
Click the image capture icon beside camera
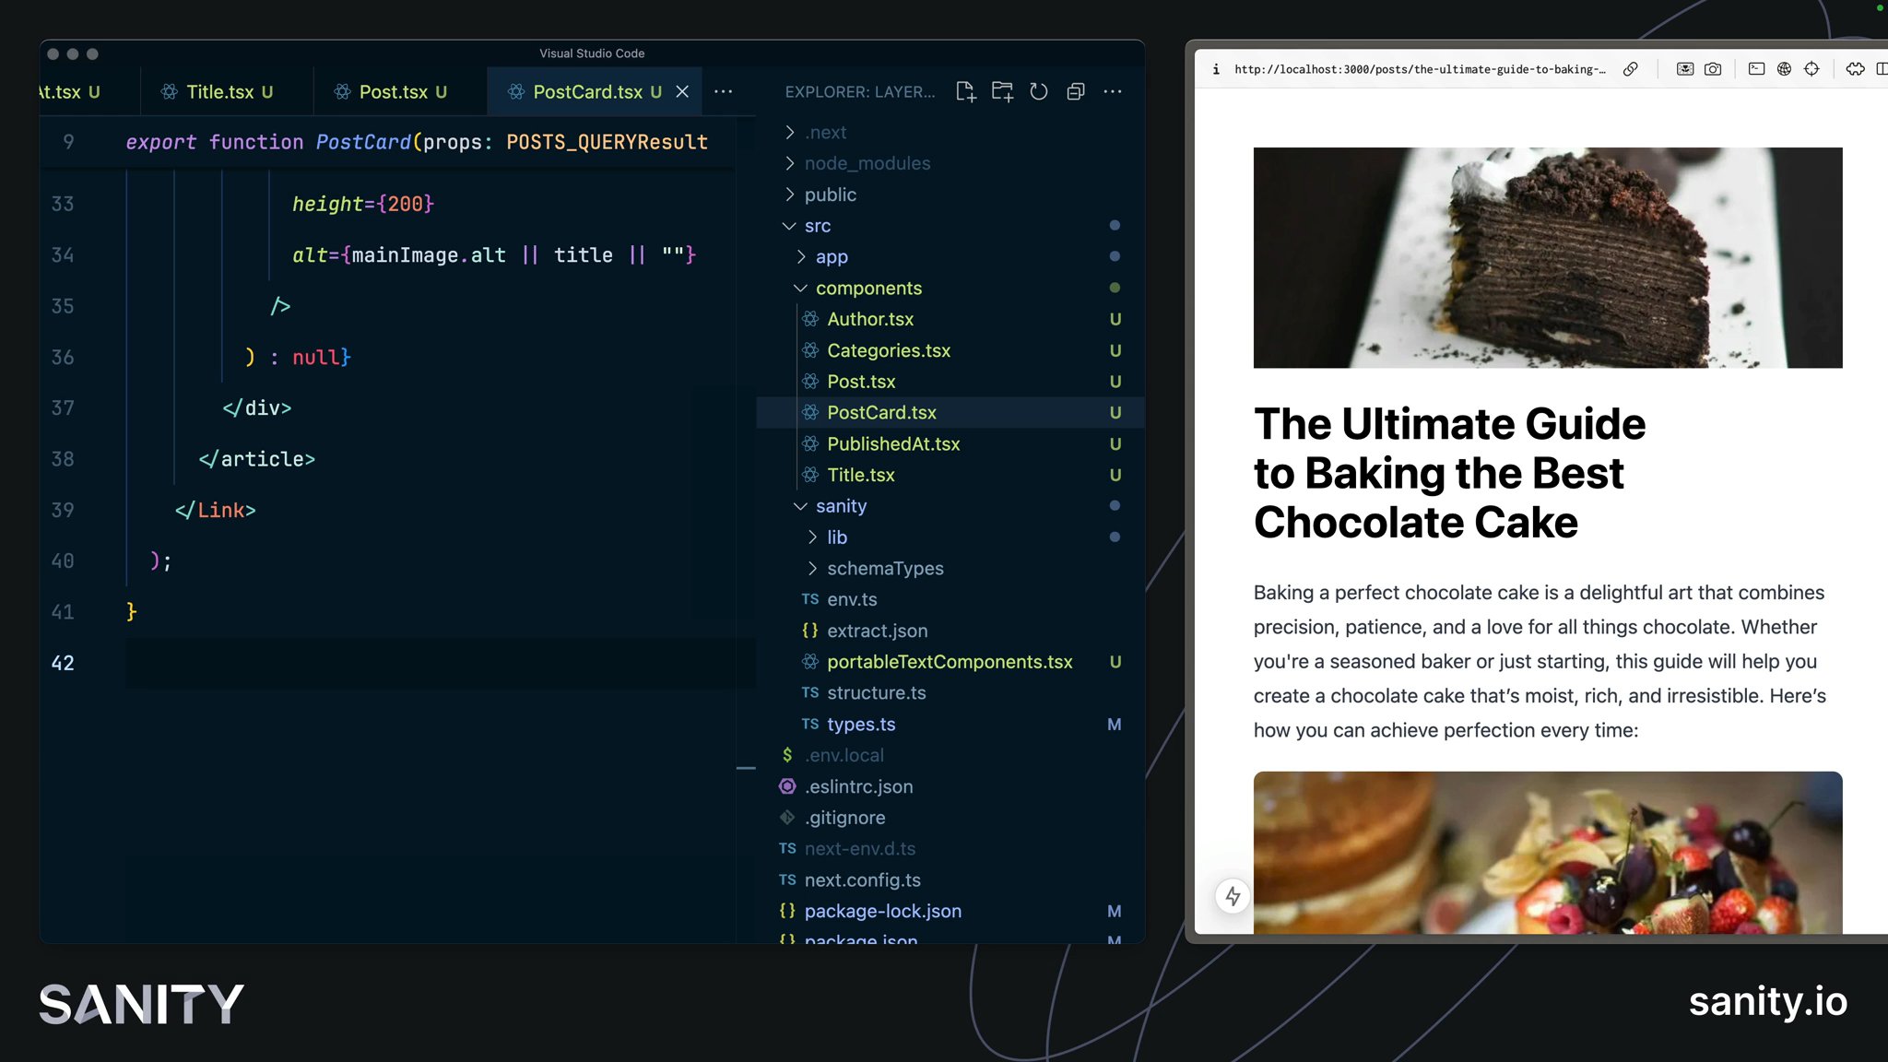tap(1685, 69)
